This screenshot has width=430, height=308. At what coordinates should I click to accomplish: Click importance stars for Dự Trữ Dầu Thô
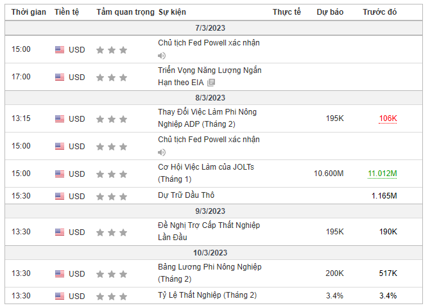click(x=112, y=197)
